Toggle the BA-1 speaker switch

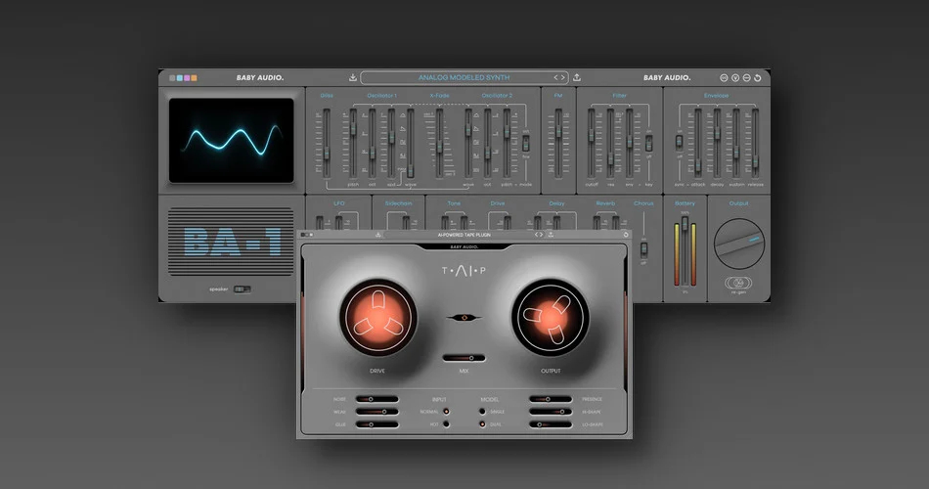click(x=242, y=289)
